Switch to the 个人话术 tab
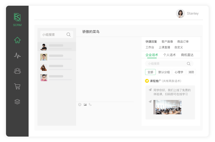215x142 pixels. point(169,55)
